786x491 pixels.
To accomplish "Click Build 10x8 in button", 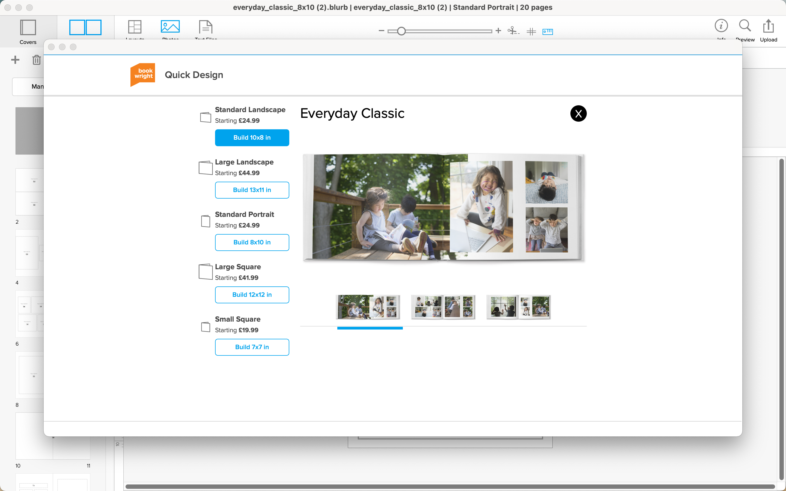I will pos(252,138).
